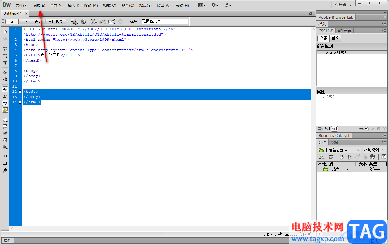Image resolution: width=389 pixels, height=245 pixels.
Task: Click Check Browser Compatibility icon
Action: point(112,21)
